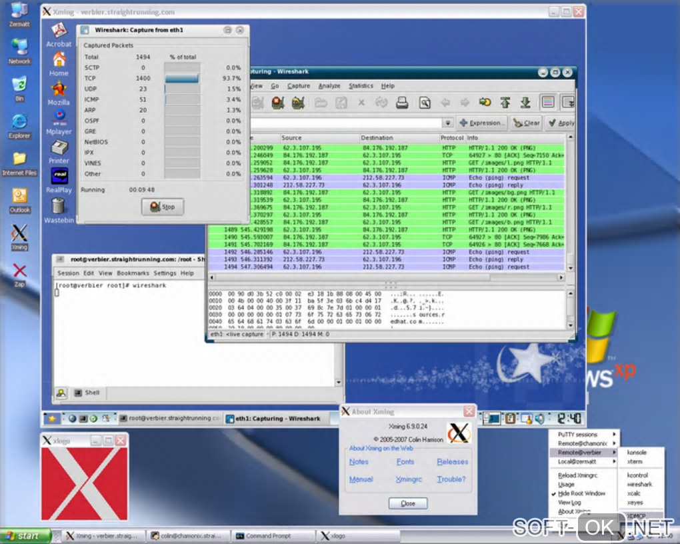Click the Source column header
Screen dimensions: 680x544
[x=319, y=138]
